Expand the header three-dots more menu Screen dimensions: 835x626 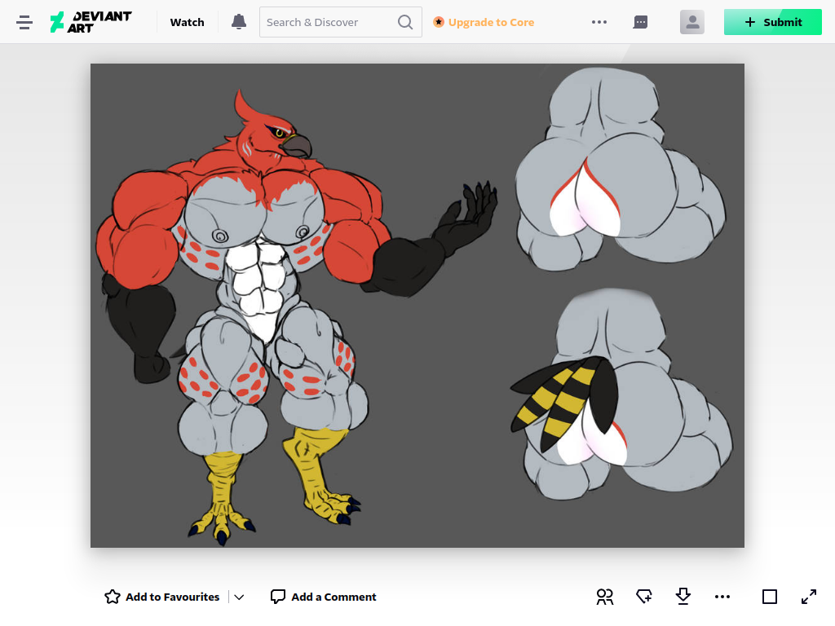[x=599, y=22]
